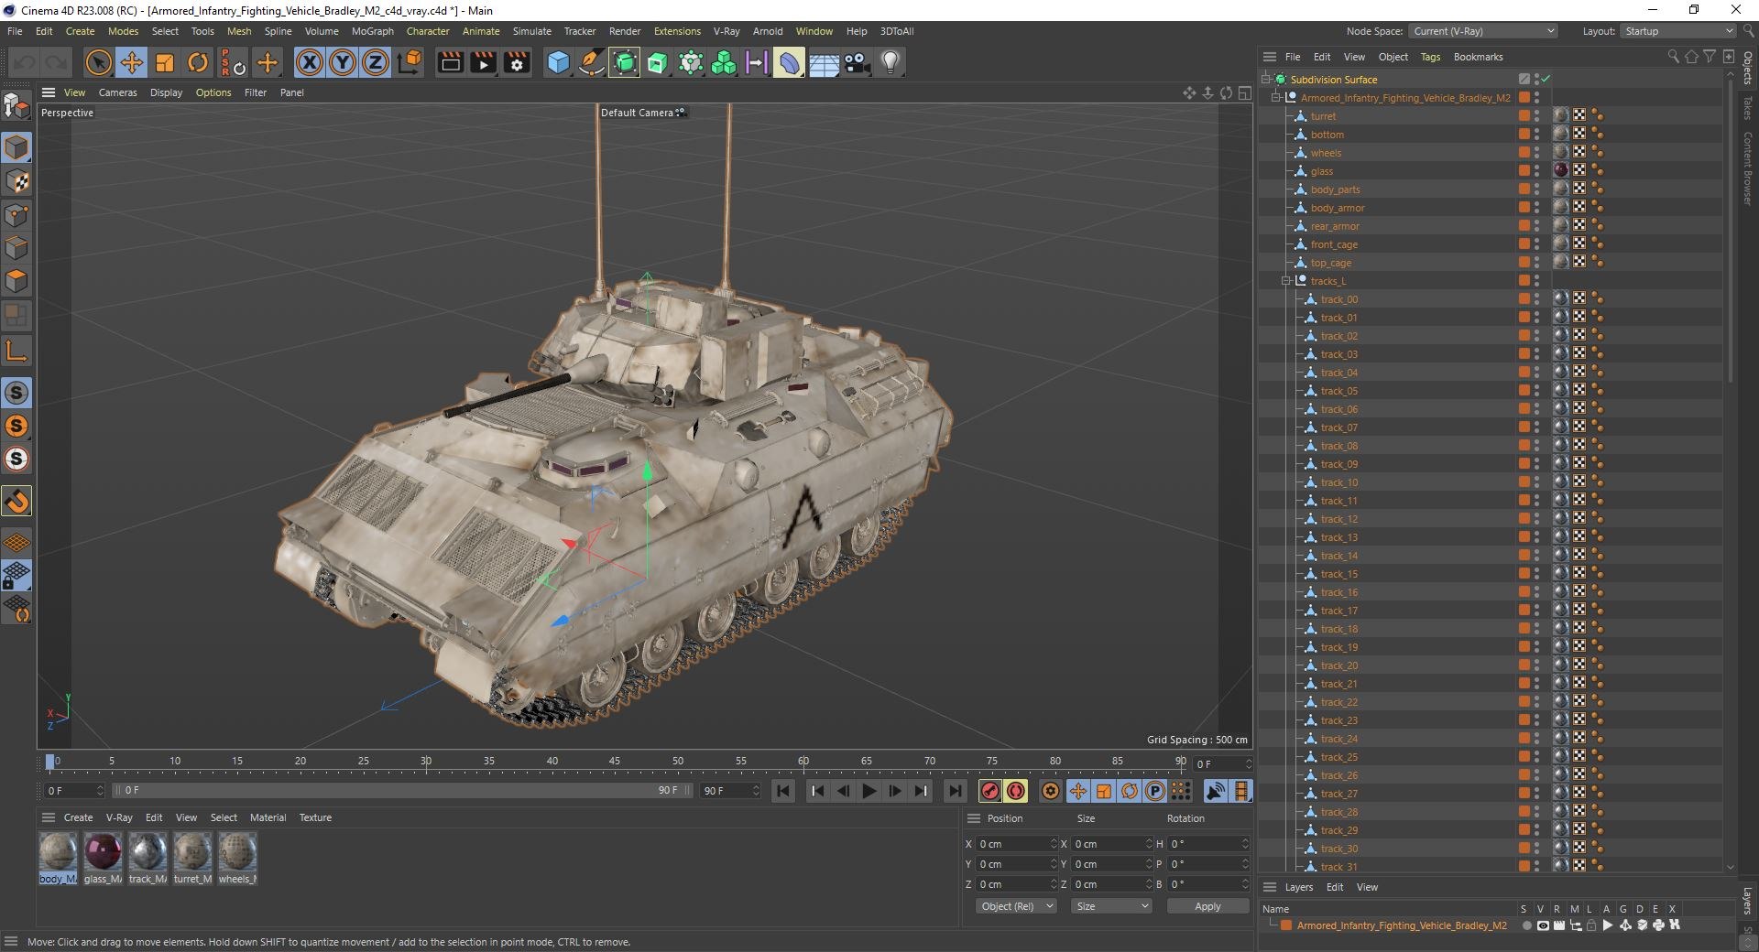
Task: Click timeline ruler at frame 45
Action: point(615,762)
